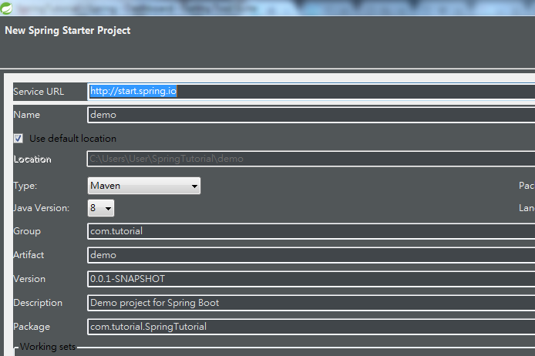Click the Group field com.tutorial

click(311, 231)
